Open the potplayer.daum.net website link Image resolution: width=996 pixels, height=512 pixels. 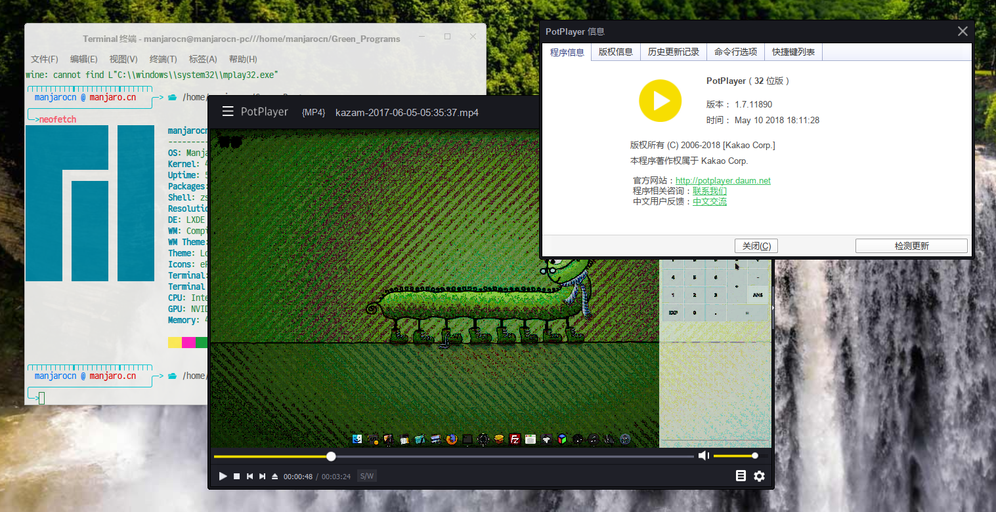723,180
